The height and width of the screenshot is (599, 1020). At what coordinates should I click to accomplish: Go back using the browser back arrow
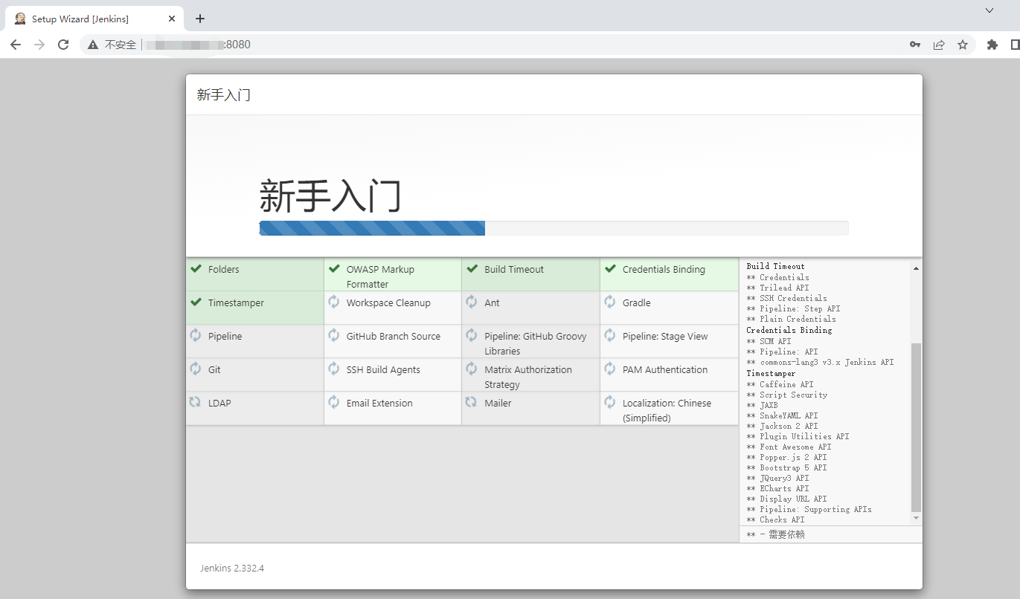16,45
